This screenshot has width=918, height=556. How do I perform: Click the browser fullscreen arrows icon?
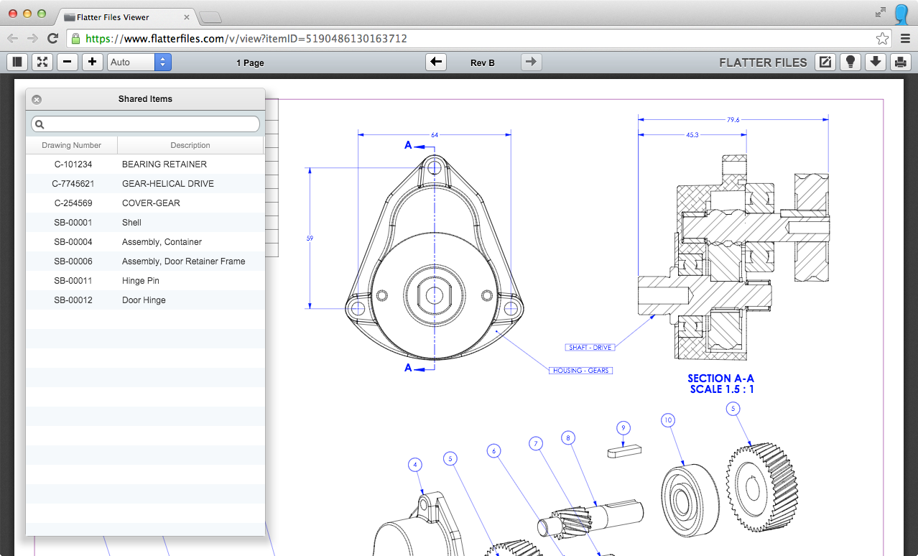pos(881,12)
